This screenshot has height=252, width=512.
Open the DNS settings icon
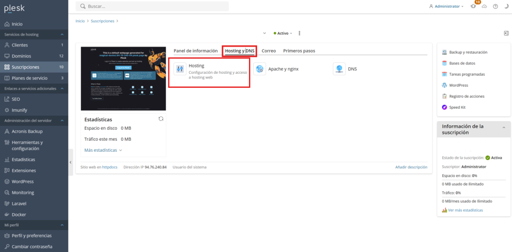pos(339,69)
